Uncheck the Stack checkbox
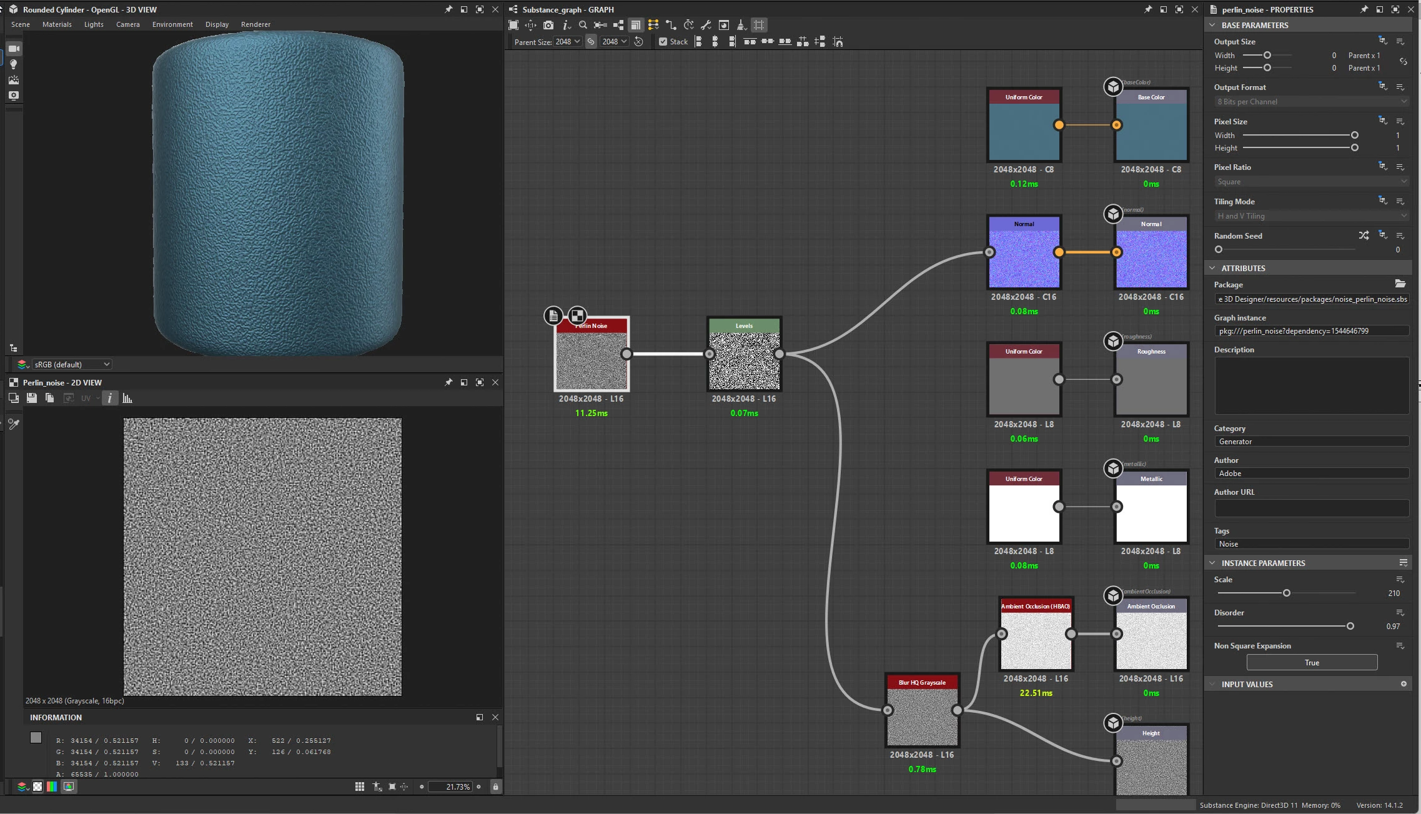The height and width of the screenshot is (814, 1421). [663, 42]
